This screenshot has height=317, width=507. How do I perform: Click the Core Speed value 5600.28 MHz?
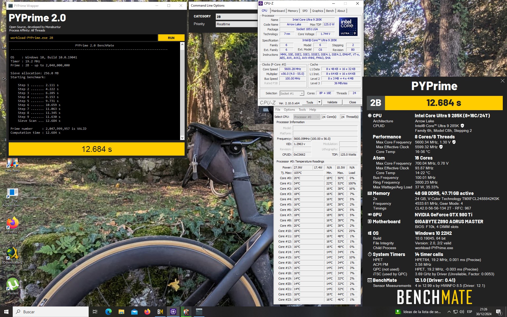click(x=293, y=69)
